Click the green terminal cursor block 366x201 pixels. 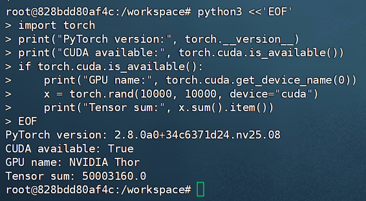(200, 189)
